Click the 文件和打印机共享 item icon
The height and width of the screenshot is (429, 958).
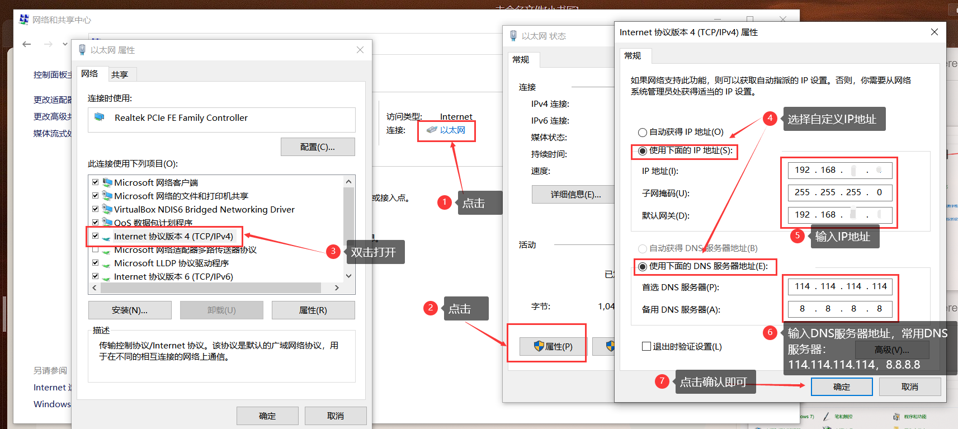(x=107, y=196)
